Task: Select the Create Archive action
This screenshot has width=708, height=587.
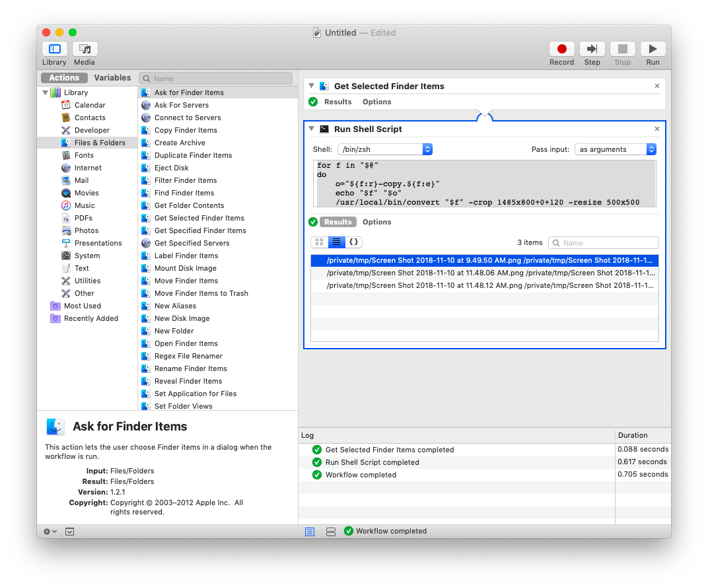Action: click(218, 143)
